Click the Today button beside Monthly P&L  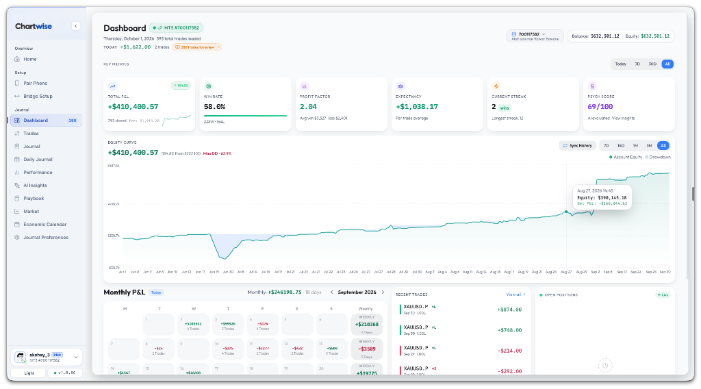pyautogui.click(x=156, y=292)
